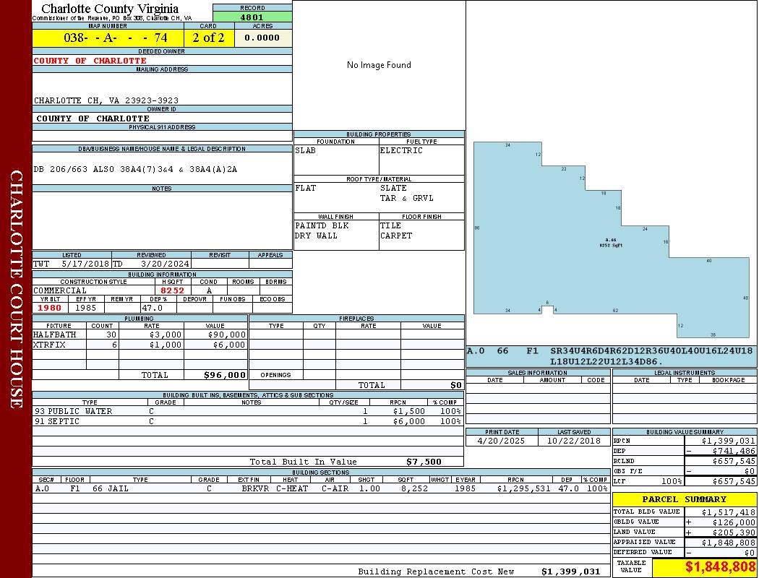Click the fuel type value ELECTRIC

tap(401, 150)
